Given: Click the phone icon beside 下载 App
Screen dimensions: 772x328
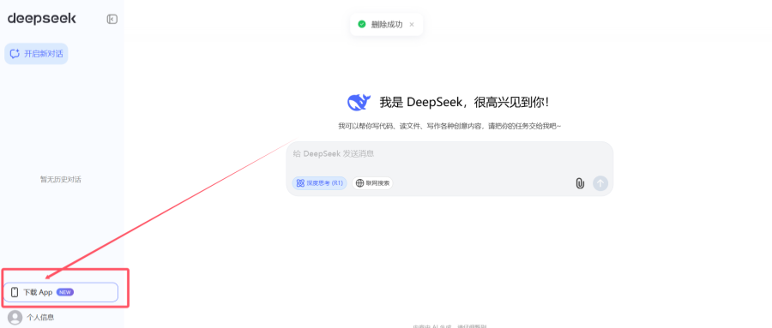Looking at the screenshot, I should click(x=15, y=292).
